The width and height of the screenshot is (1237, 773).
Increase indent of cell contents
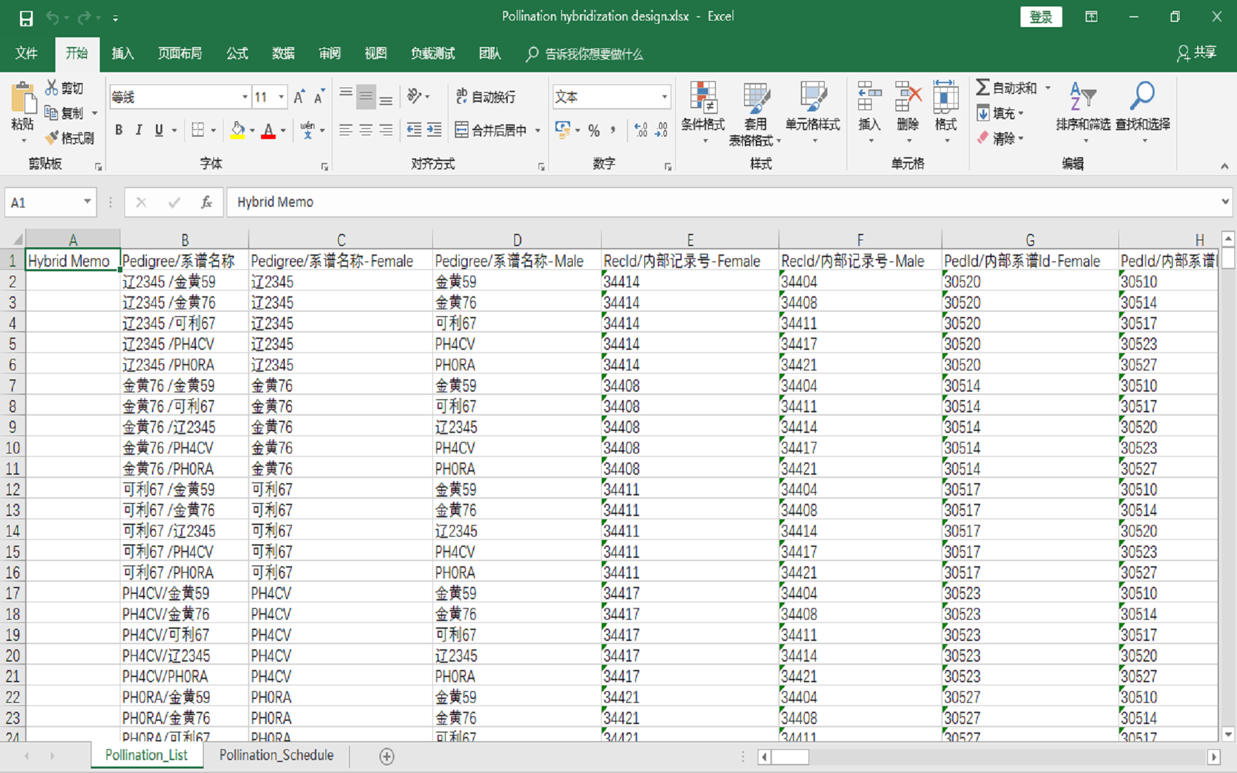click(435, 130)
